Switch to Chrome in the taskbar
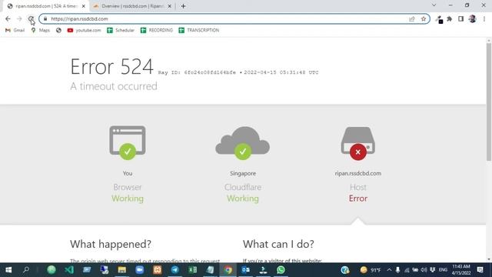492x277 pixels. click(x=228, y=270)
